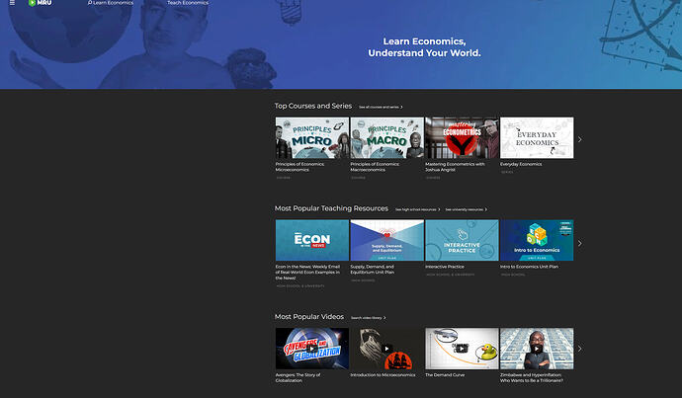
Task: Go to 'Search video library' link
Action: click(368, 318)
